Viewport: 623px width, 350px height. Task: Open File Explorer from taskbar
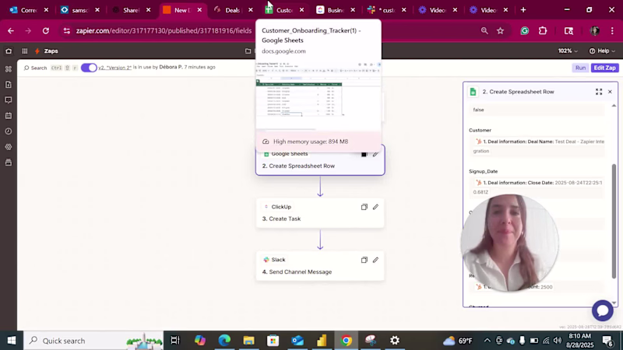[248, 341]
